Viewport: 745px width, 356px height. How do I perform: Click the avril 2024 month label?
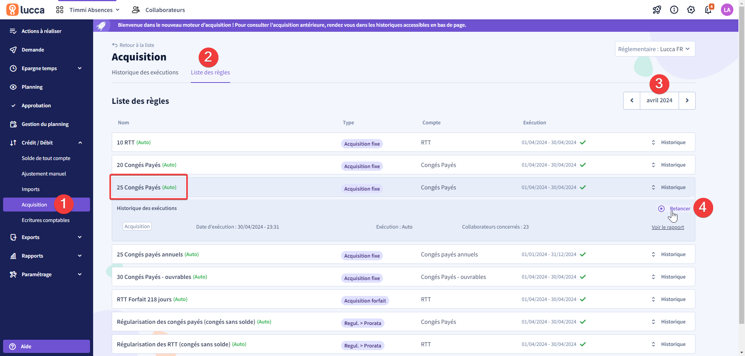(x=659, y=100)
